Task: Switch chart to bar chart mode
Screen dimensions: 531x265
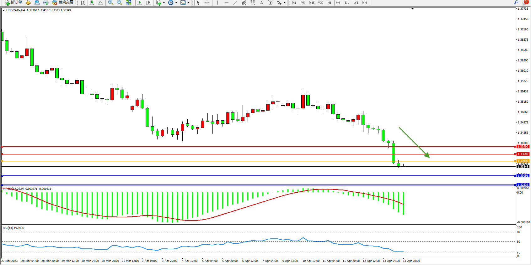Action: 83,3
